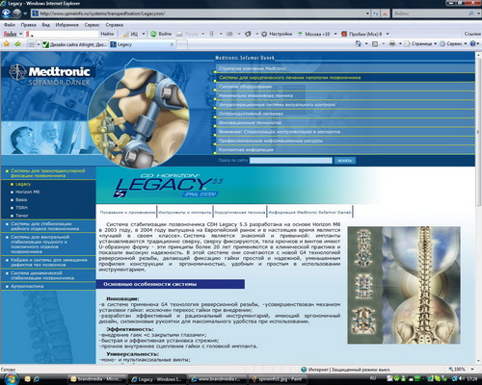The height and width of the screenshot is (385, 482).
Task: Open the Quick Tabs list dropdown arrow
Action: pos(39,44)
